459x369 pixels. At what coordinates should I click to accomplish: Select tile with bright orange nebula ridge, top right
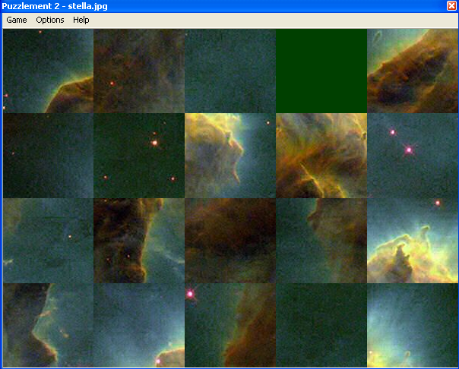(x=413, y=71)
